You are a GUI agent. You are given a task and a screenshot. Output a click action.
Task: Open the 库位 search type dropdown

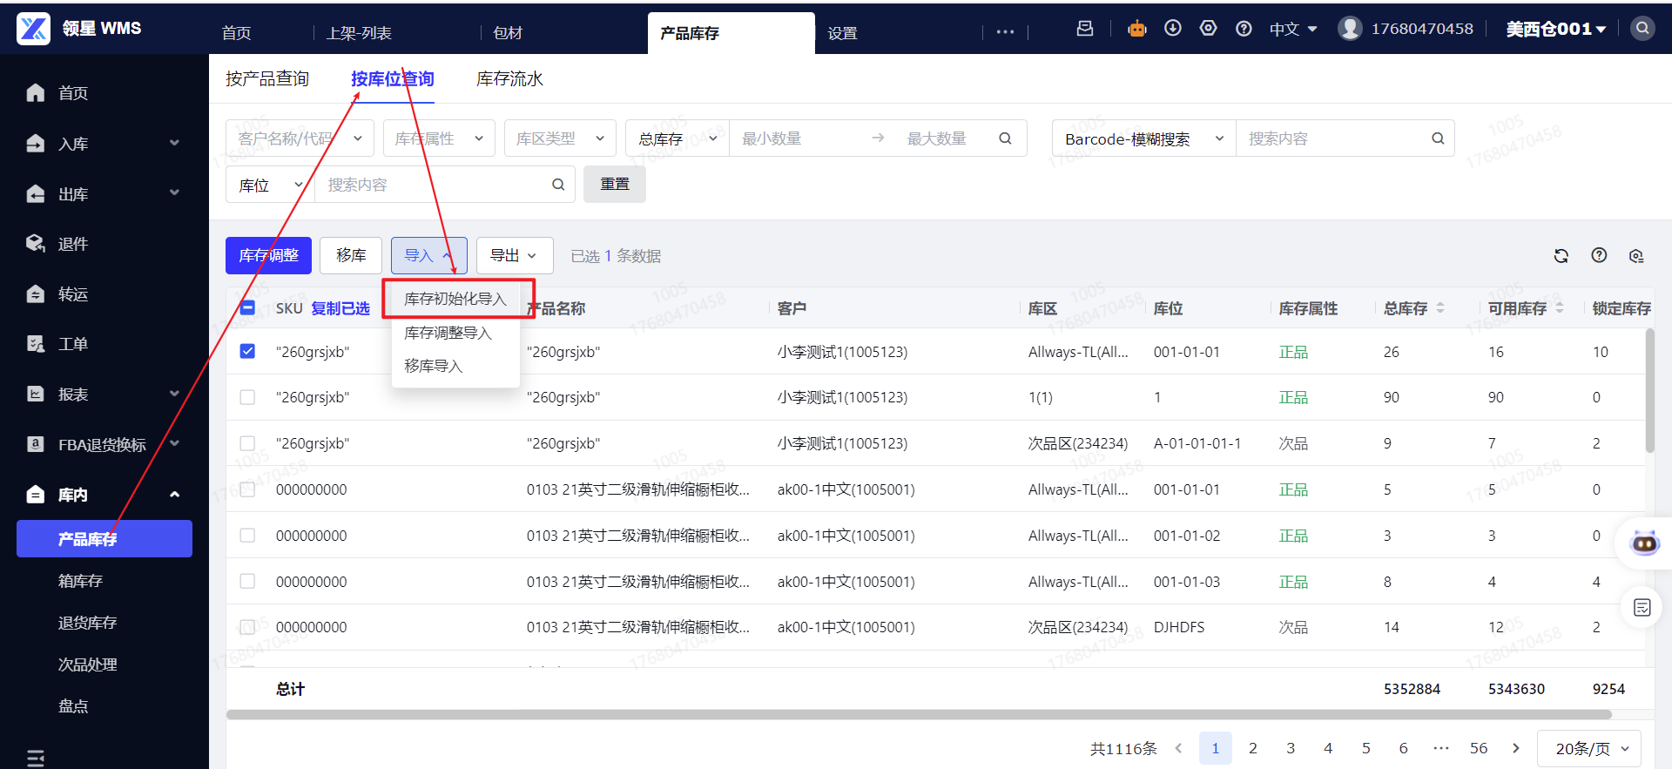(270, 185)
